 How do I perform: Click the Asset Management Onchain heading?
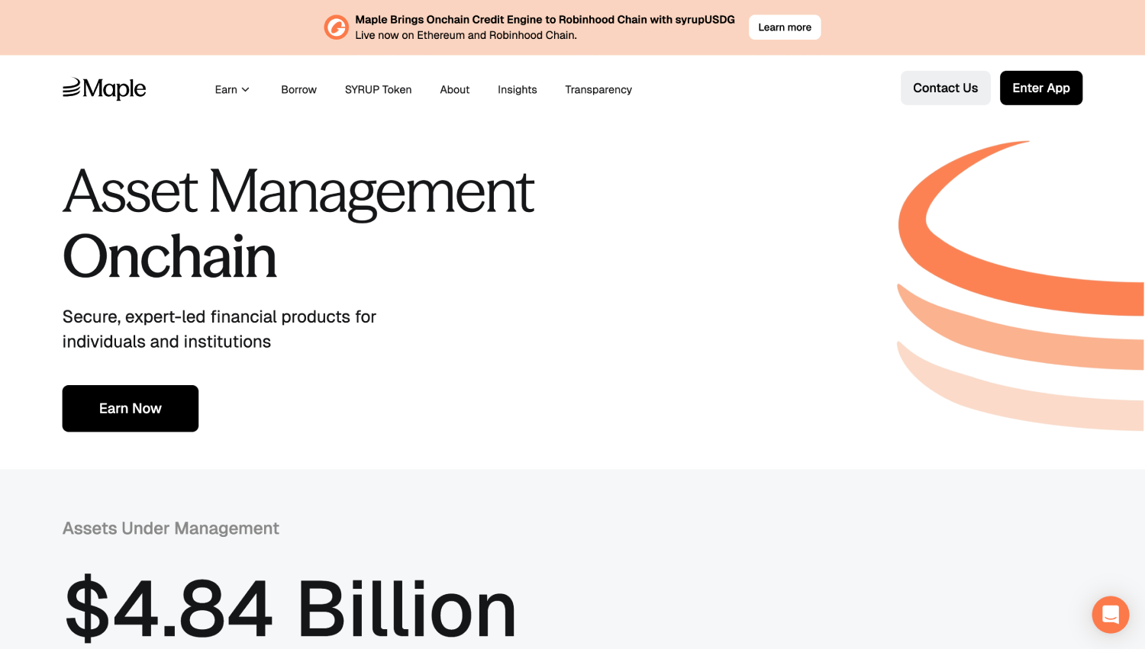(x=298, y=223)
